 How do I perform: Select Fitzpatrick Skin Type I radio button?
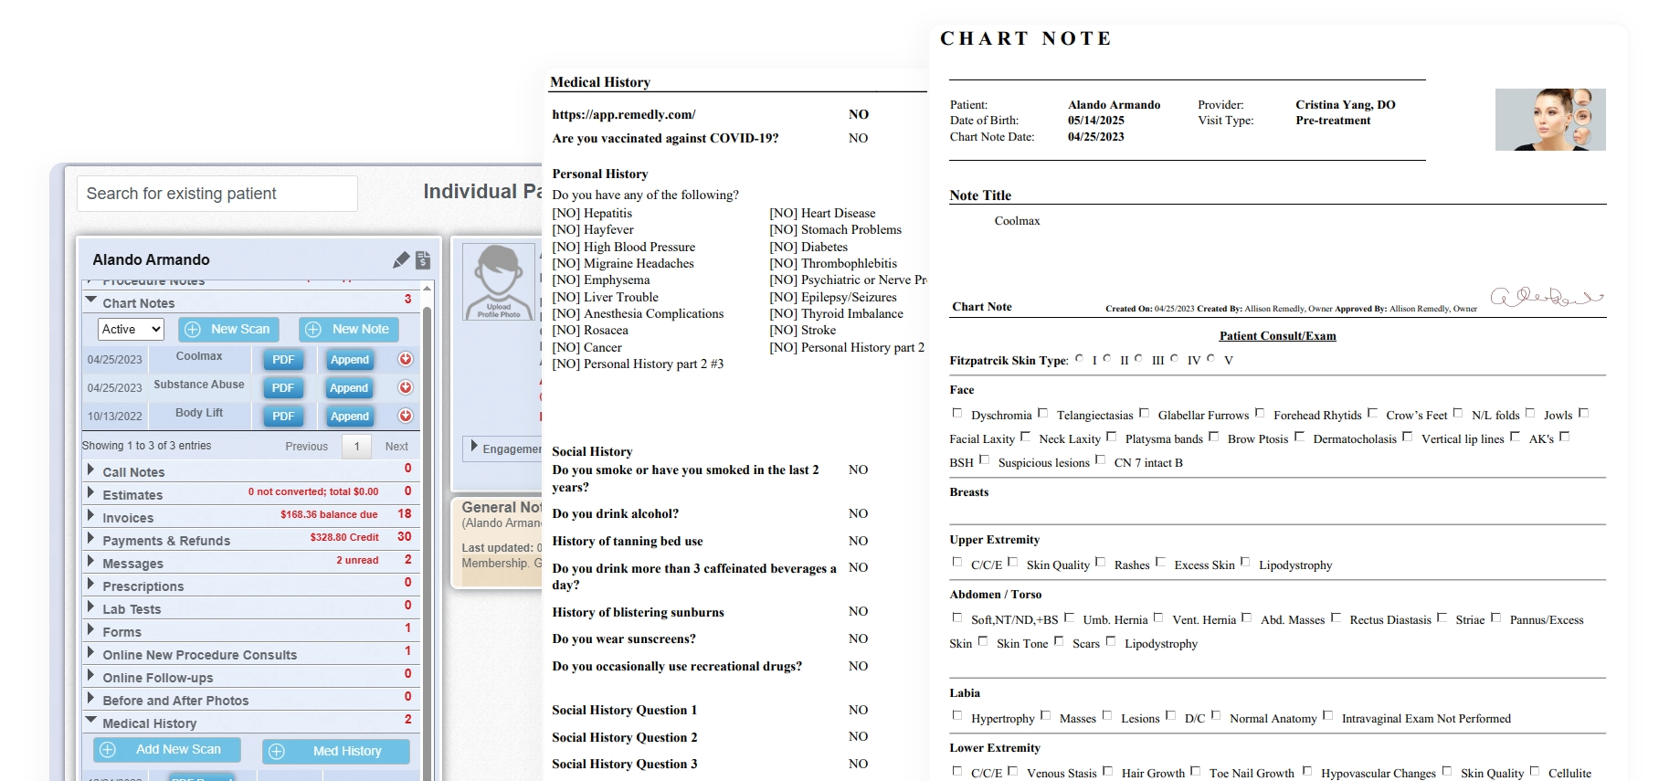coord(1079,359)
